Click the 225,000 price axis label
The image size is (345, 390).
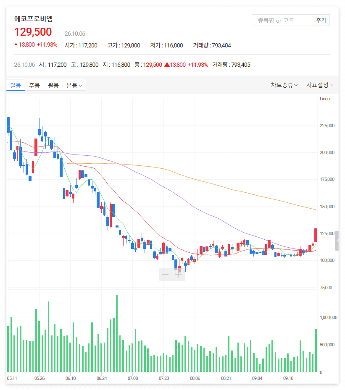(327, 126)
